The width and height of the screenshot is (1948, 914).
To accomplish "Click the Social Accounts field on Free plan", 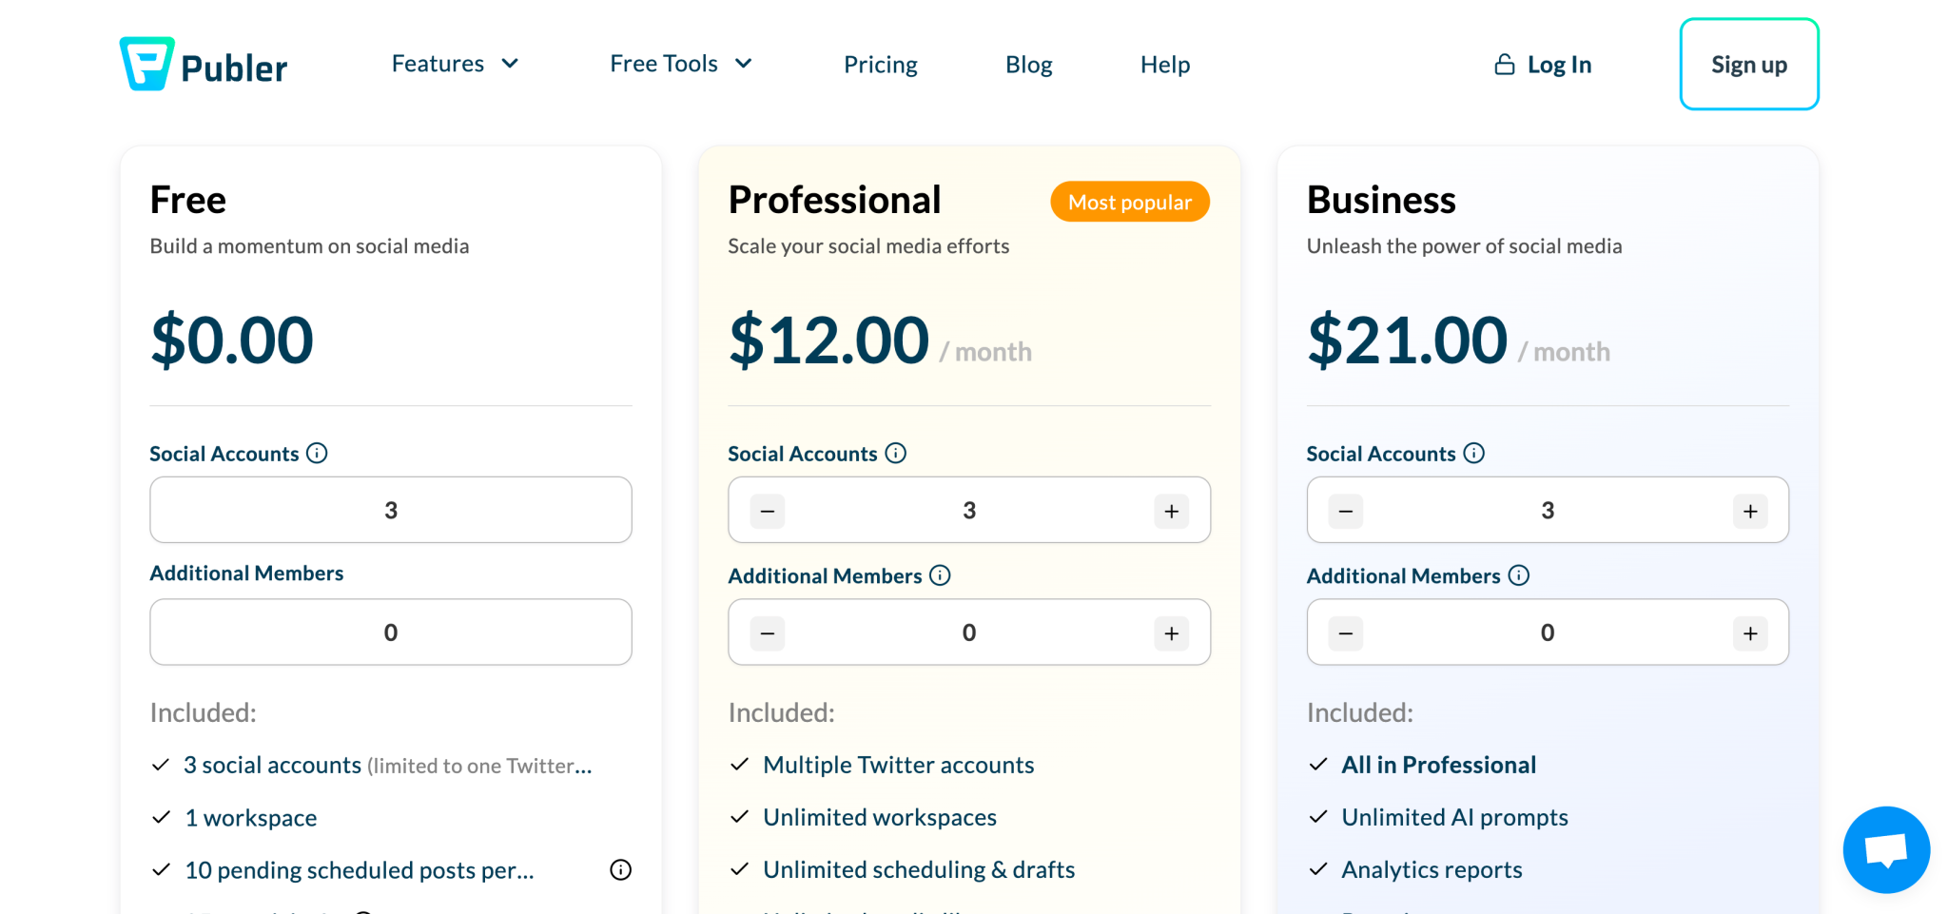I will tap(390, 510).
